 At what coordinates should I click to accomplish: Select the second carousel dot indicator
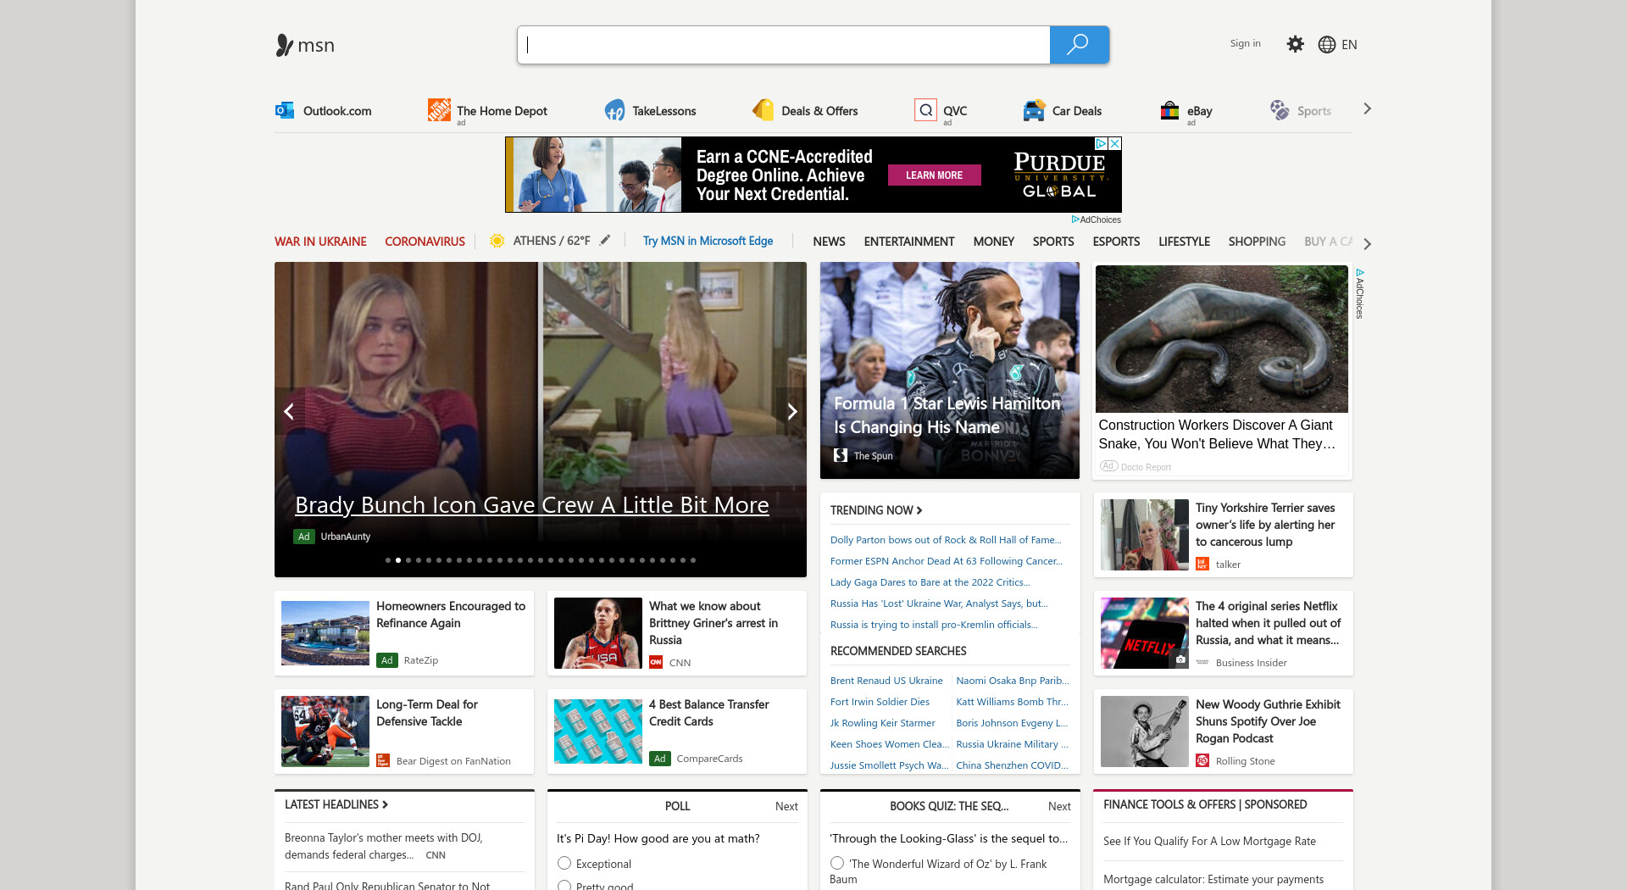point(398,560)
